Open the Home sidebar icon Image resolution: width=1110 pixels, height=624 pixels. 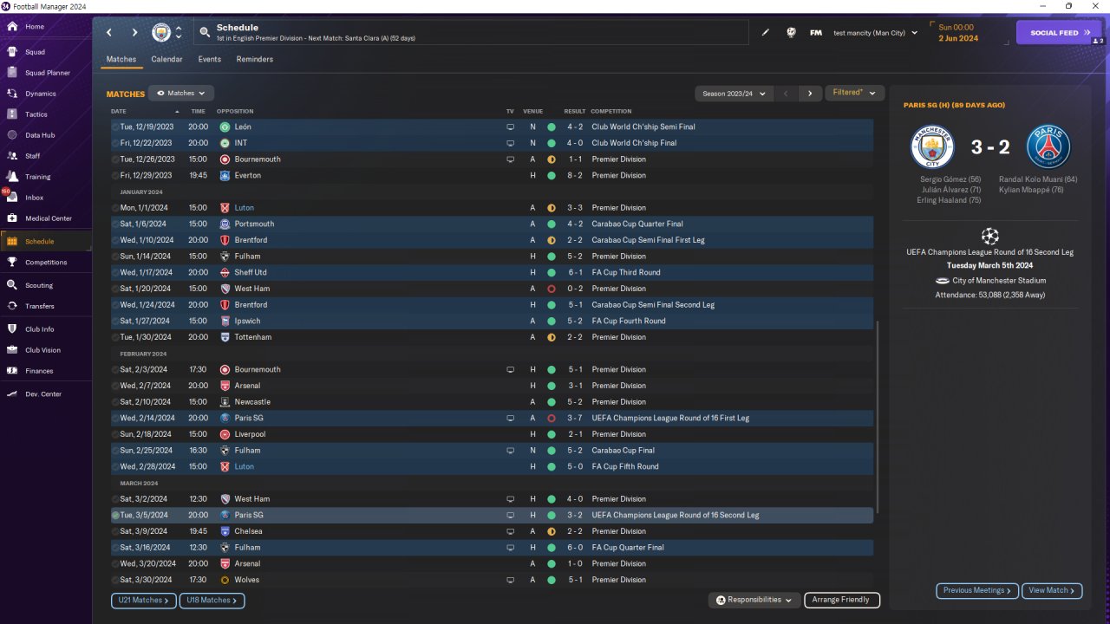(x=12, y=27)
